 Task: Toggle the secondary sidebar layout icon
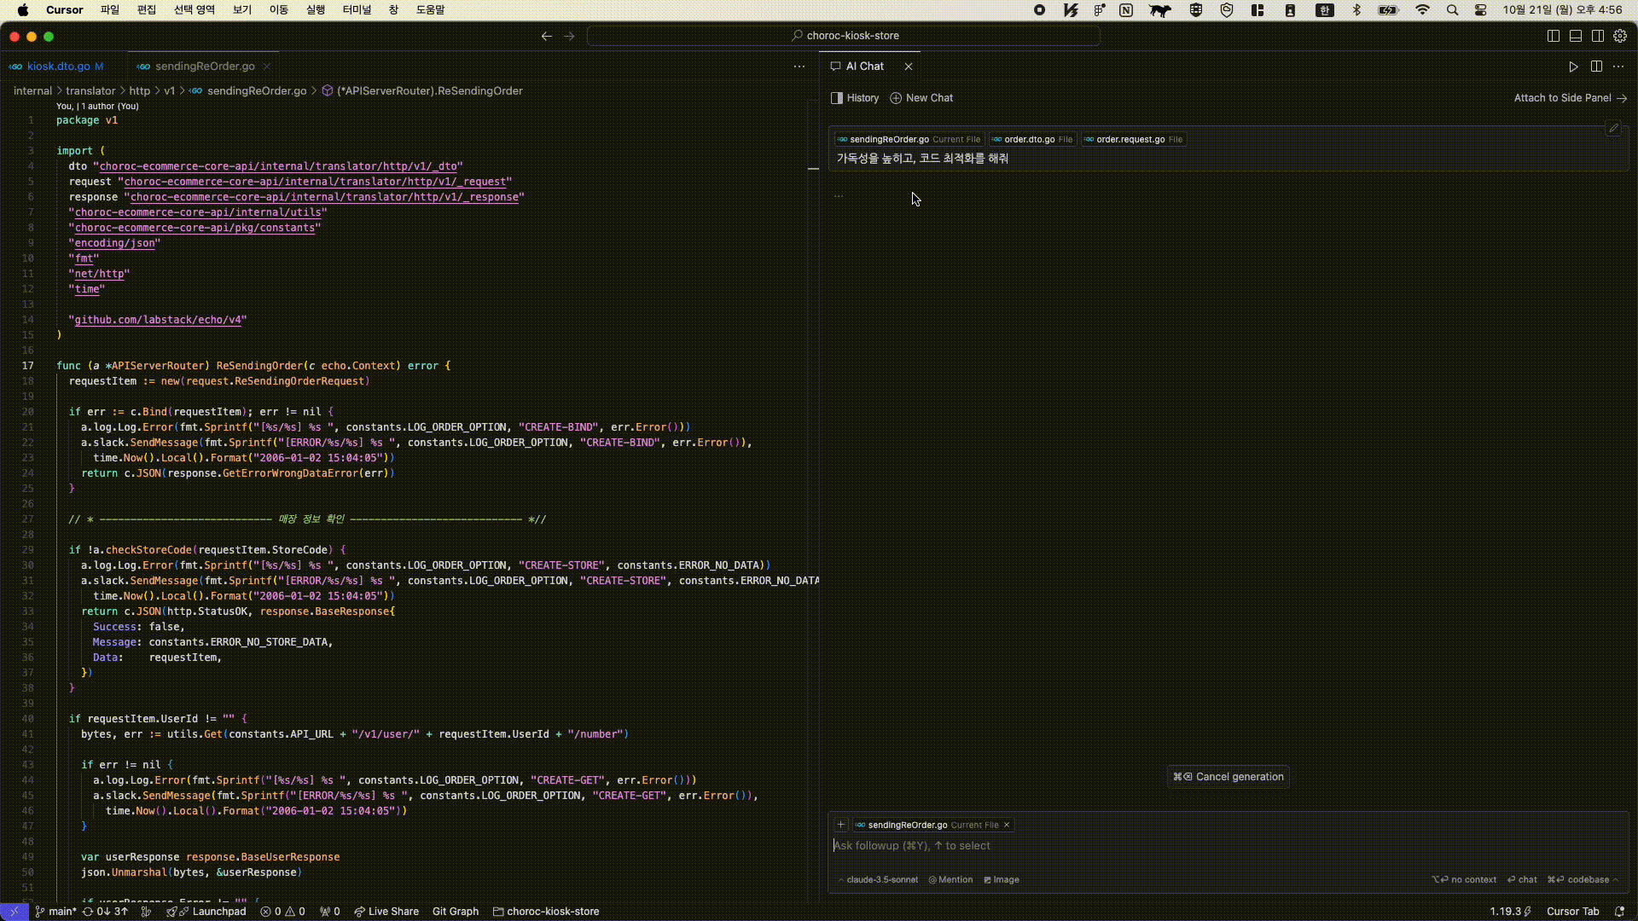(1598, 36)
